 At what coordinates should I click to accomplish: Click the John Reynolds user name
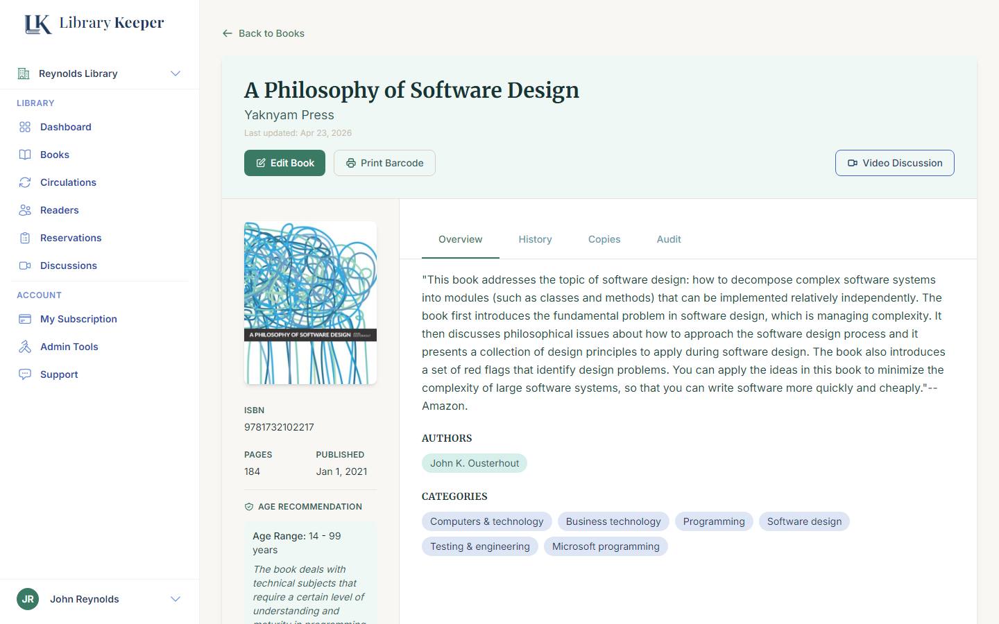click(85, 599)
